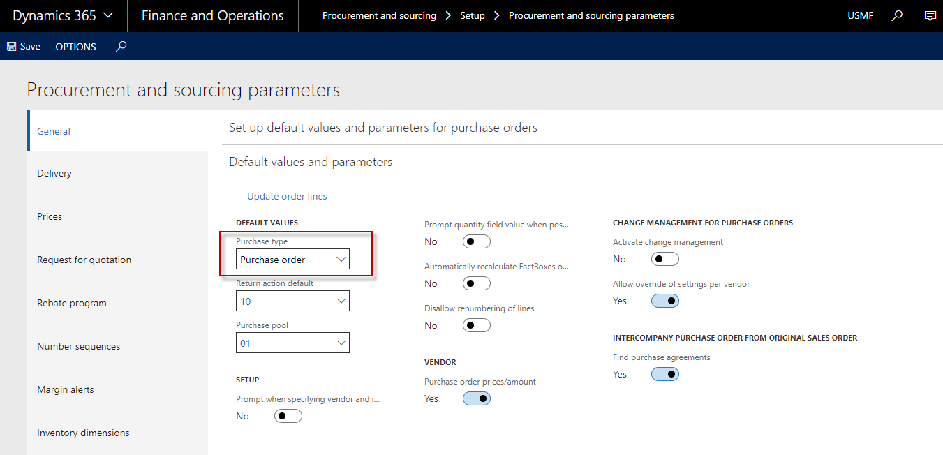Screen dimensions: 943x455
Task: Click Update order lines link
Action: [287, 196]
